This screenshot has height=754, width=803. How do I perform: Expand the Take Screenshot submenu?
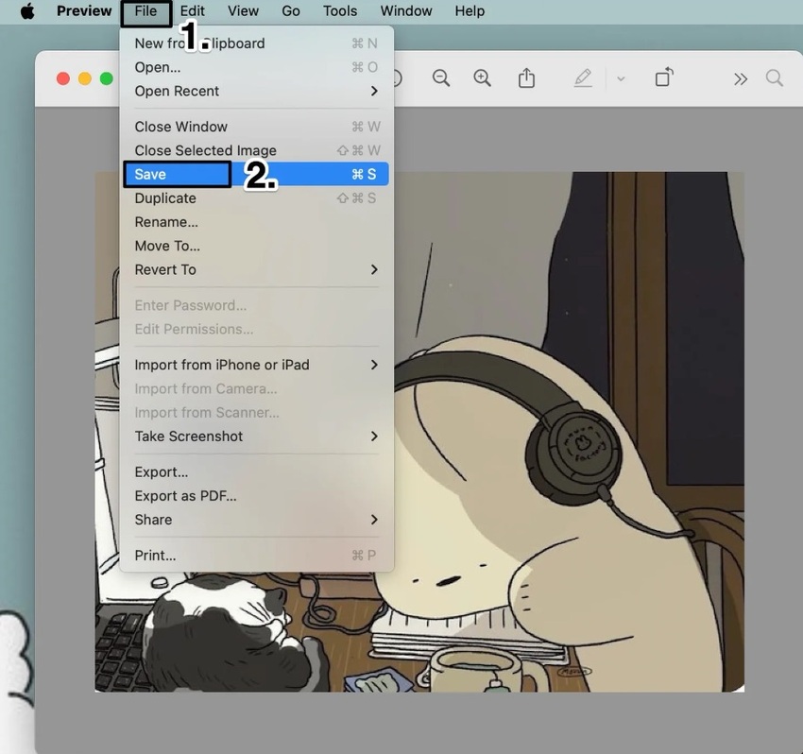click(x=256, y=437)
